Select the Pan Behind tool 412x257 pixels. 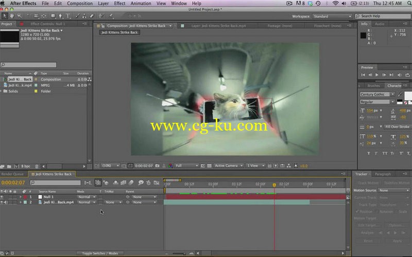(44, 16)
